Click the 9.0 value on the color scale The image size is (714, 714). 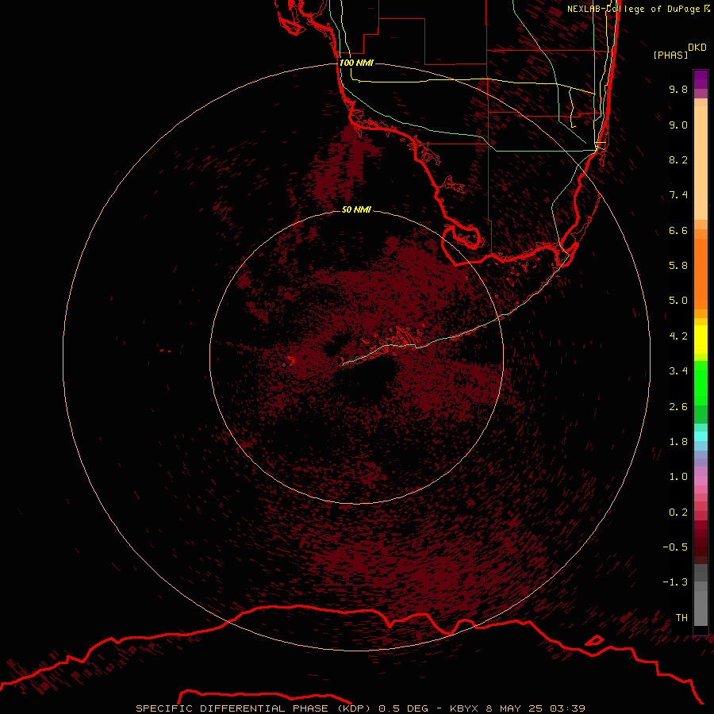[x=678, y=125]
